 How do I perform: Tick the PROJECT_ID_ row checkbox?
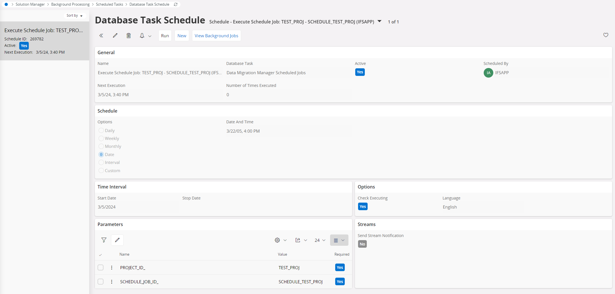click(x=101, y=267)
